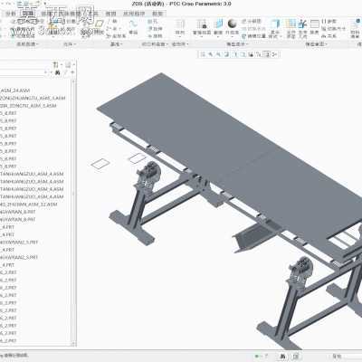Screen dimensions: 362x362
Task: Toggle Spin Center in the graphics toolbar
Action: pyautogui.click(x=274, y=54)
